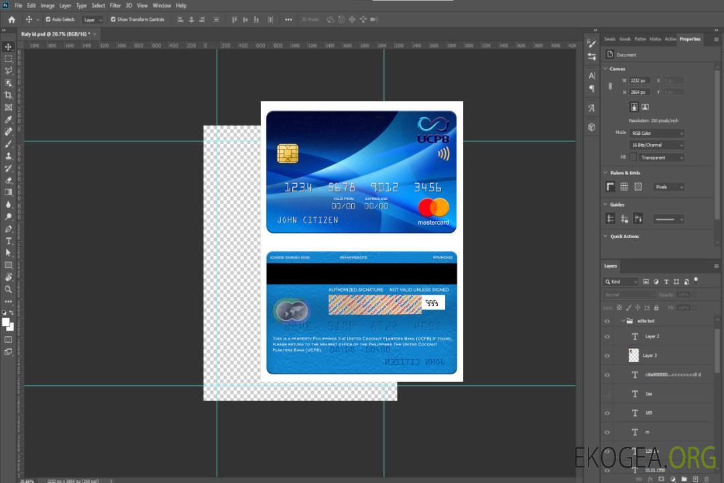This screenshot has width=724, height=483.
Task: Select the Pen tool
Action: click(x=8, y=229)
